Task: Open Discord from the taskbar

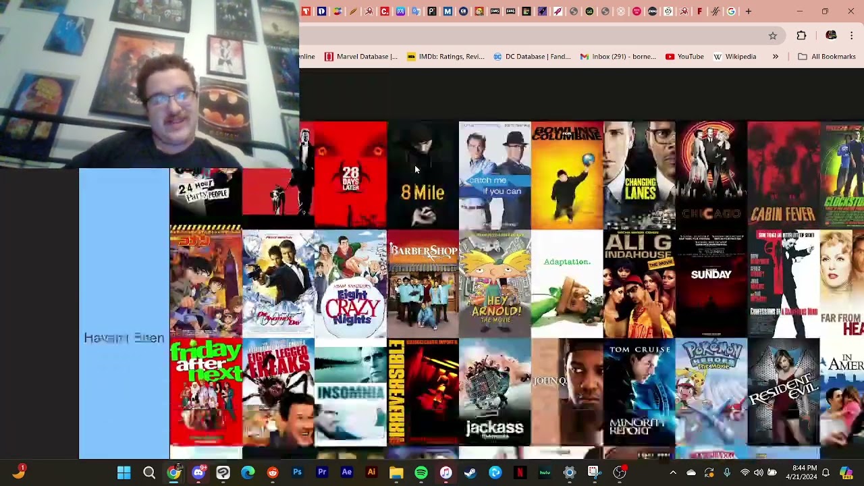Action: coord(198,473)
